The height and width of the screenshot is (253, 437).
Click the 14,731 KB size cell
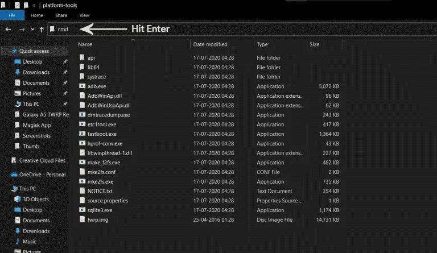coord(328,219)
